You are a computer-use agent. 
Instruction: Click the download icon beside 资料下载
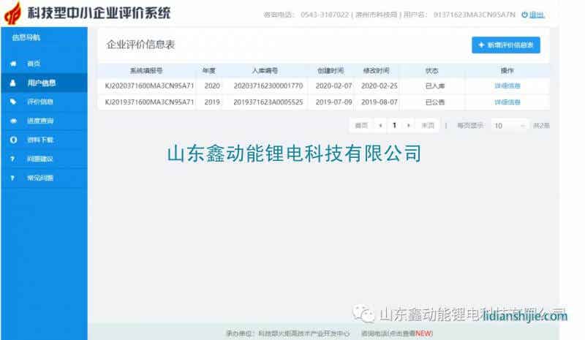[x=13, y=140]
